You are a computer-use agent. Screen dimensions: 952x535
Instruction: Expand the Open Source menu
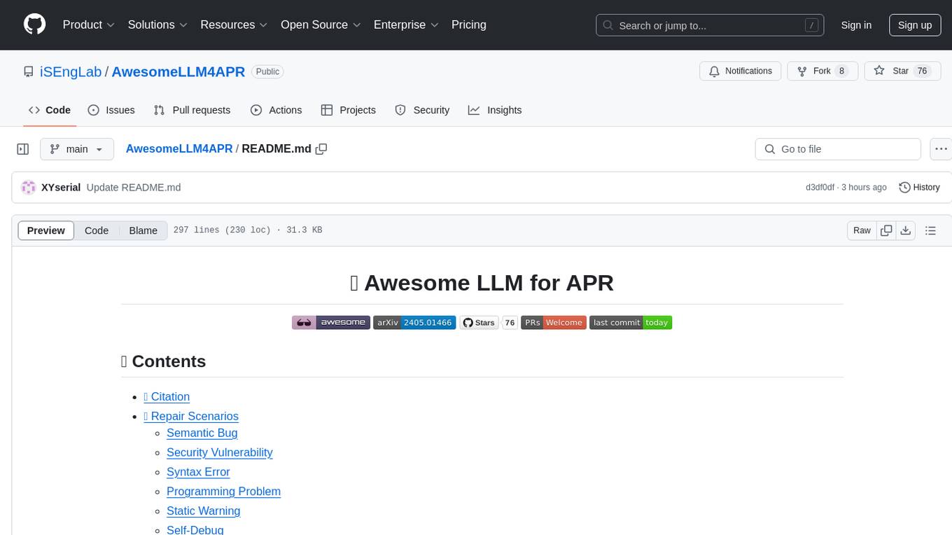click(321, 25)
